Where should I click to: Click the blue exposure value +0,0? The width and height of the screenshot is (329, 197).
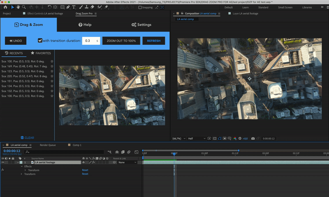pos(245,138)
